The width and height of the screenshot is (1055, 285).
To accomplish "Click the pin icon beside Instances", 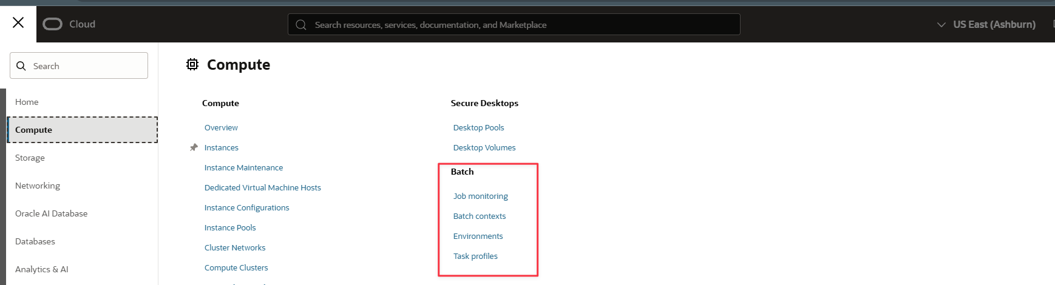I will [x=194, y=147].
